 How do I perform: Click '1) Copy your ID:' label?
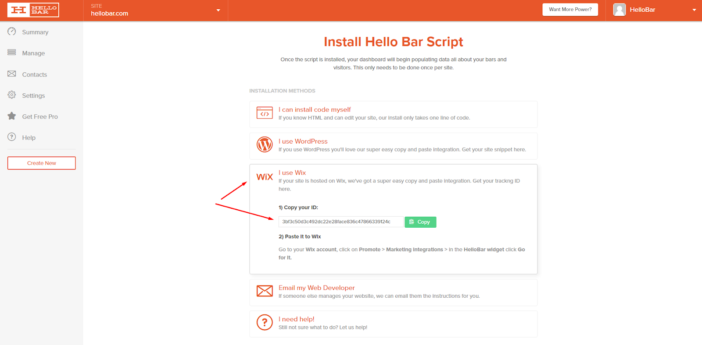pos(298,208)
